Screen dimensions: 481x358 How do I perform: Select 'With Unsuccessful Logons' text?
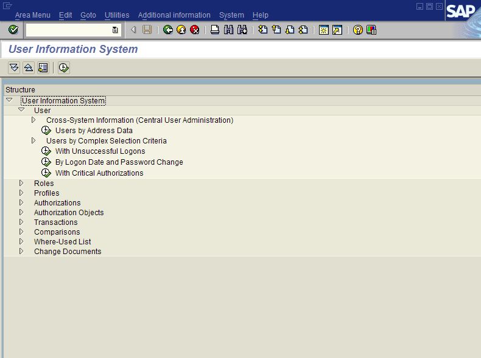(100, 151)
